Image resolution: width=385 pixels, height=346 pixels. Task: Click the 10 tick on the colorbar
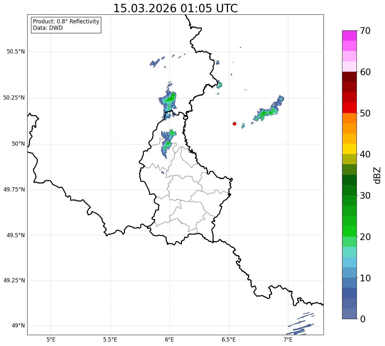[x=365, y=278]
